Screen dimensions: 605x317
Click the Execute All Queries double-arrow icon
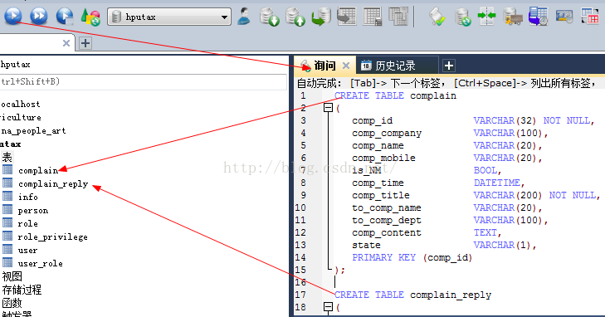38,17
